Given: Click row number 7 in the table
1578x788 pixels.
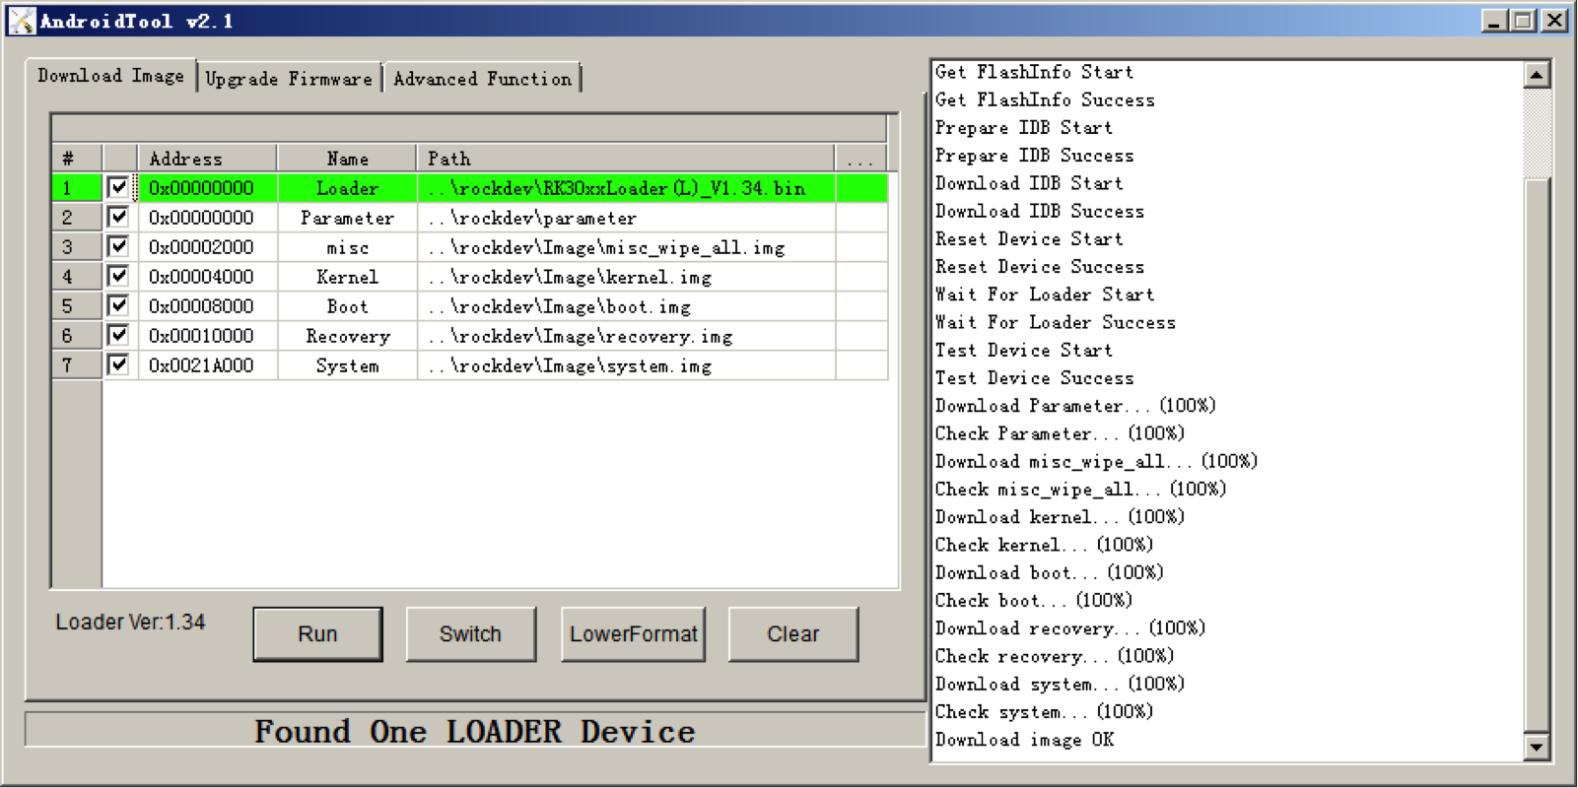Looking at the screenshot, I should (77, 365).
